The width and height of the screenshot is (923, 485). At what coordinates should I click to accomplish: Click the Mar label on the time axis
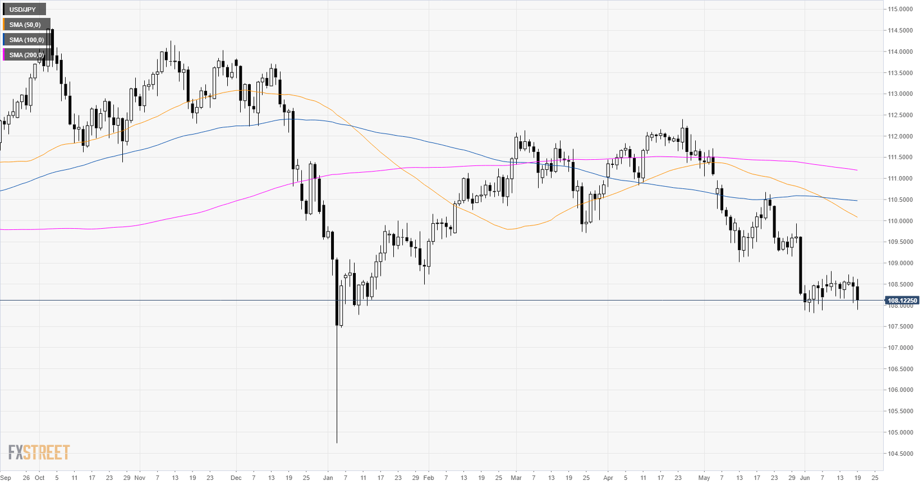(x=516, y=478)
